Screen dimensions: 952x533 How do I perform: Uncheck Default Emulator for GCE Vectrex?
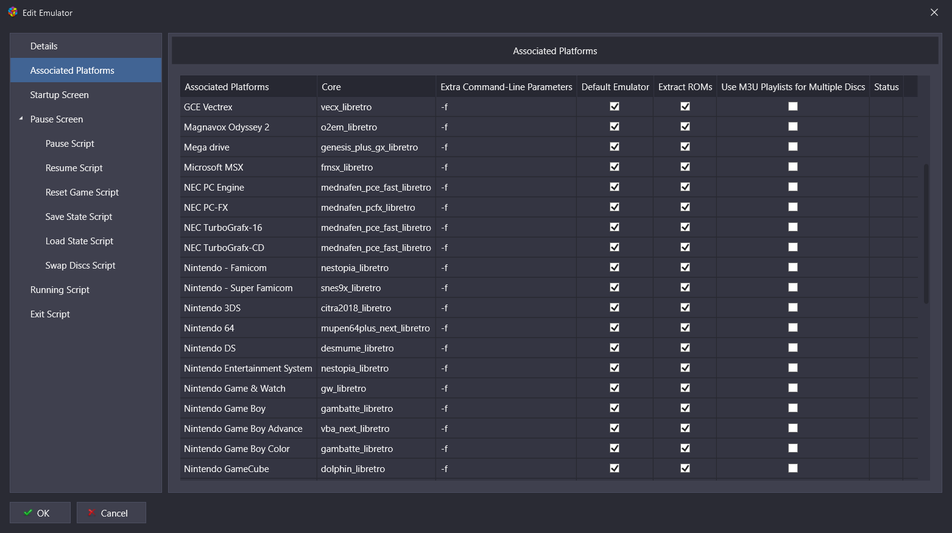(x=615, y=107)
